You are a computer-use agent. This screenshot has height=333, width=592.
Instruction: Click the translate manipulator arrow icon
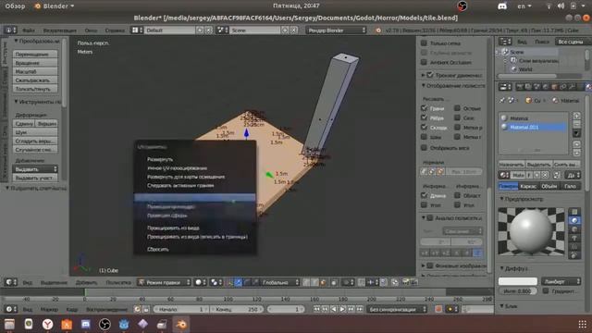[x=239, y=282]
